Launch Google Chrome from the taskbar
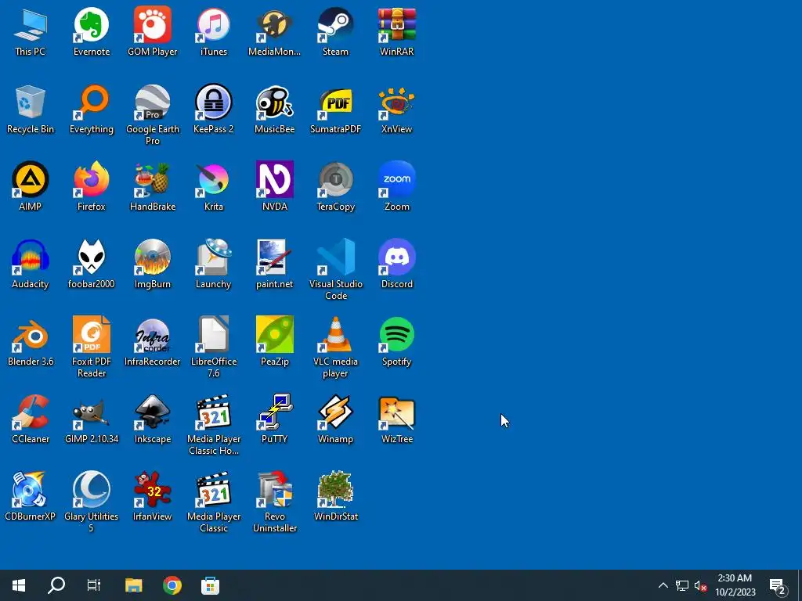The width and height of the screenshot is (802, 601). point(172,585)
